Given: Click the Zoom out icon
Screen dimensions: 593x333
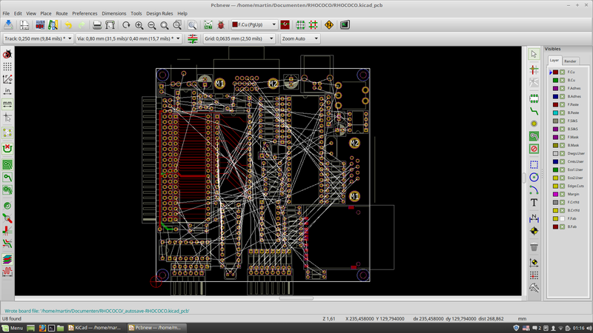Looking at the screenshot, I should 152,25.
